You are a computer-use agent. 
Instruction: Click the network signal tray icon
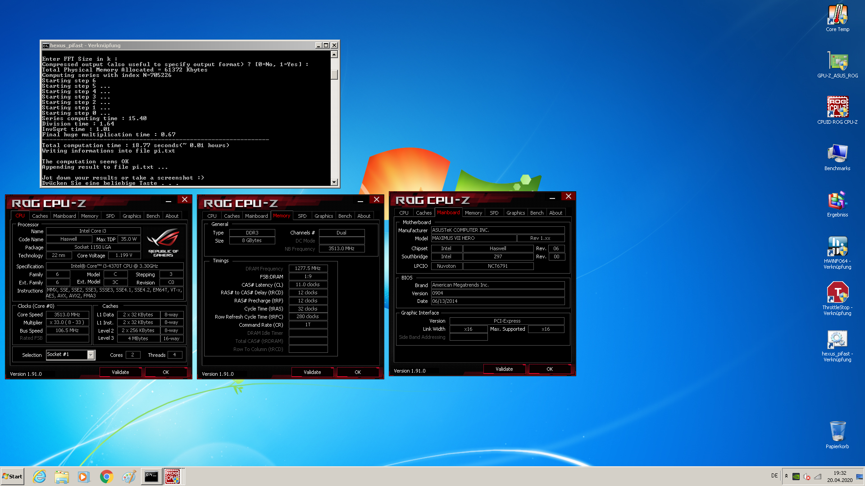(818, 477)
